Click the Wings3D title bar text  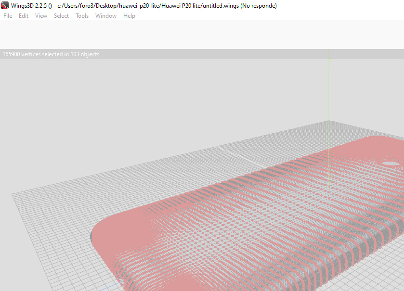coord(144,6)
